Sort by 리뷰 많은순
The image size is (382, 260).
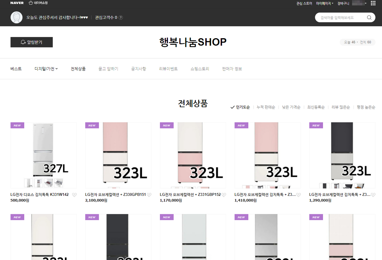pos(341,107)
